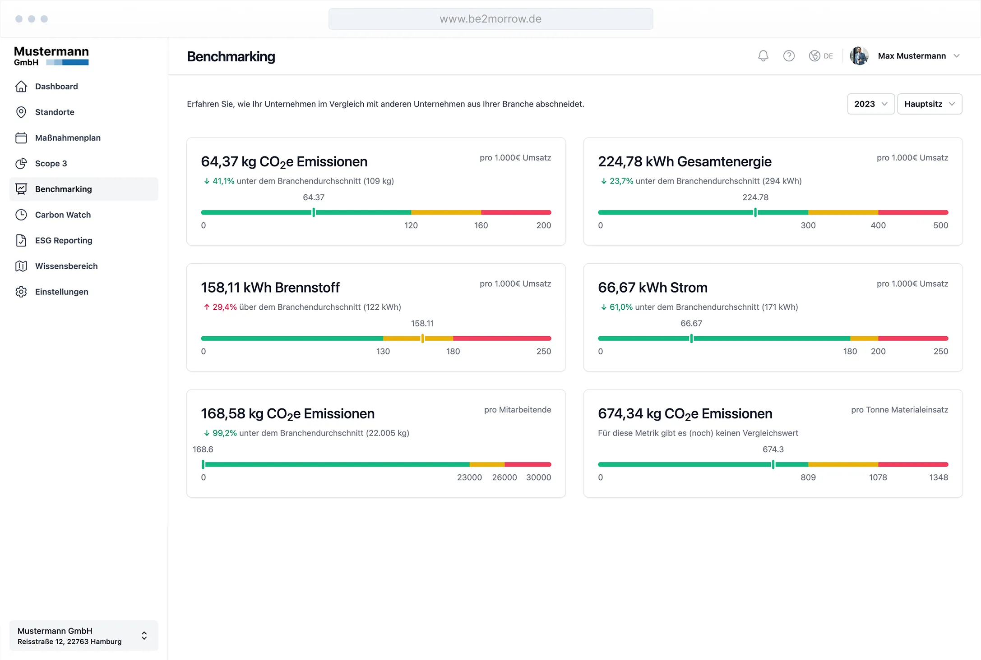Click the Carbon Watch clock icon

pyautogui.click(x=21, y=215)
